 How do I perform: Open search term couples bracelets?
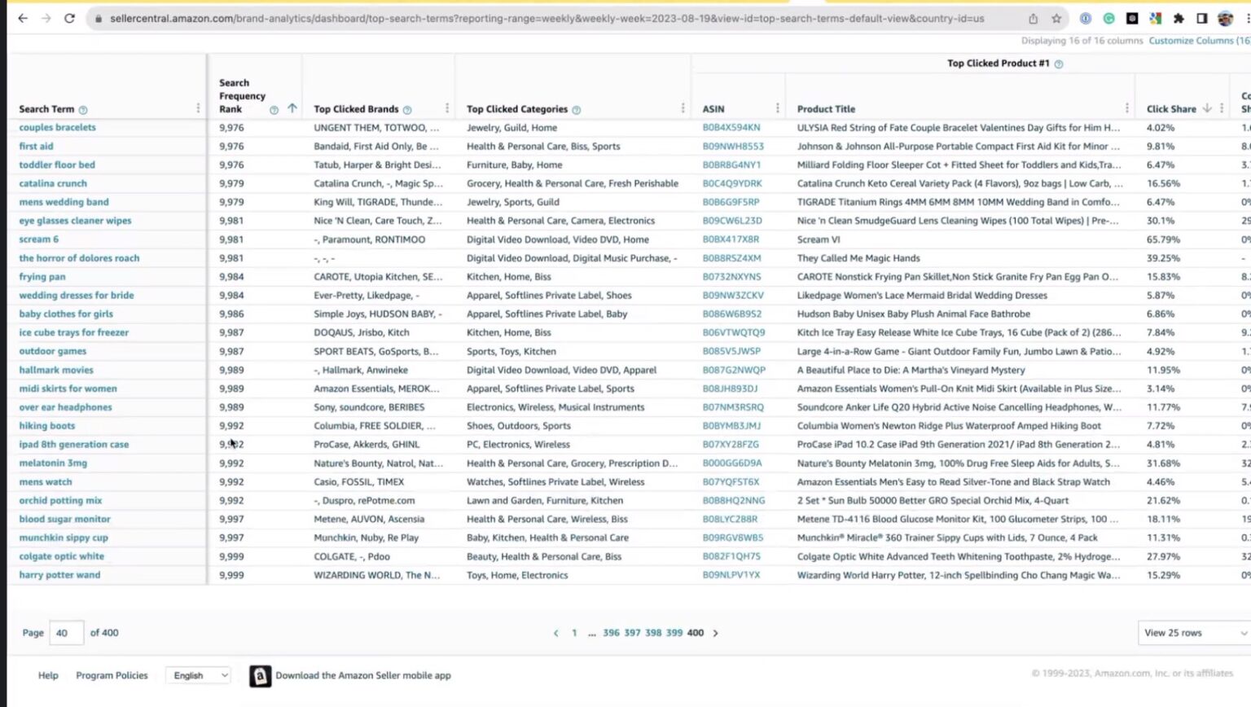(x=57, y=127)
